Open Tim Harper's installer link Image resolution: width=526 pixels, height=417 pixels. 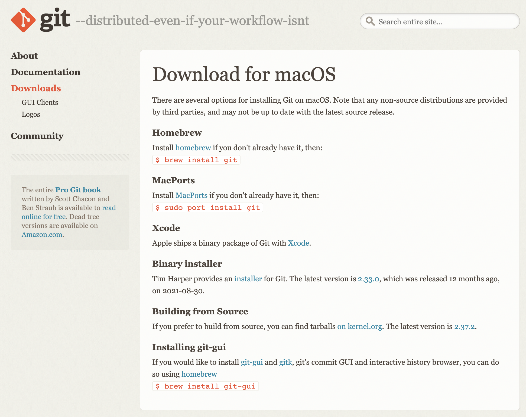(248, 279)
